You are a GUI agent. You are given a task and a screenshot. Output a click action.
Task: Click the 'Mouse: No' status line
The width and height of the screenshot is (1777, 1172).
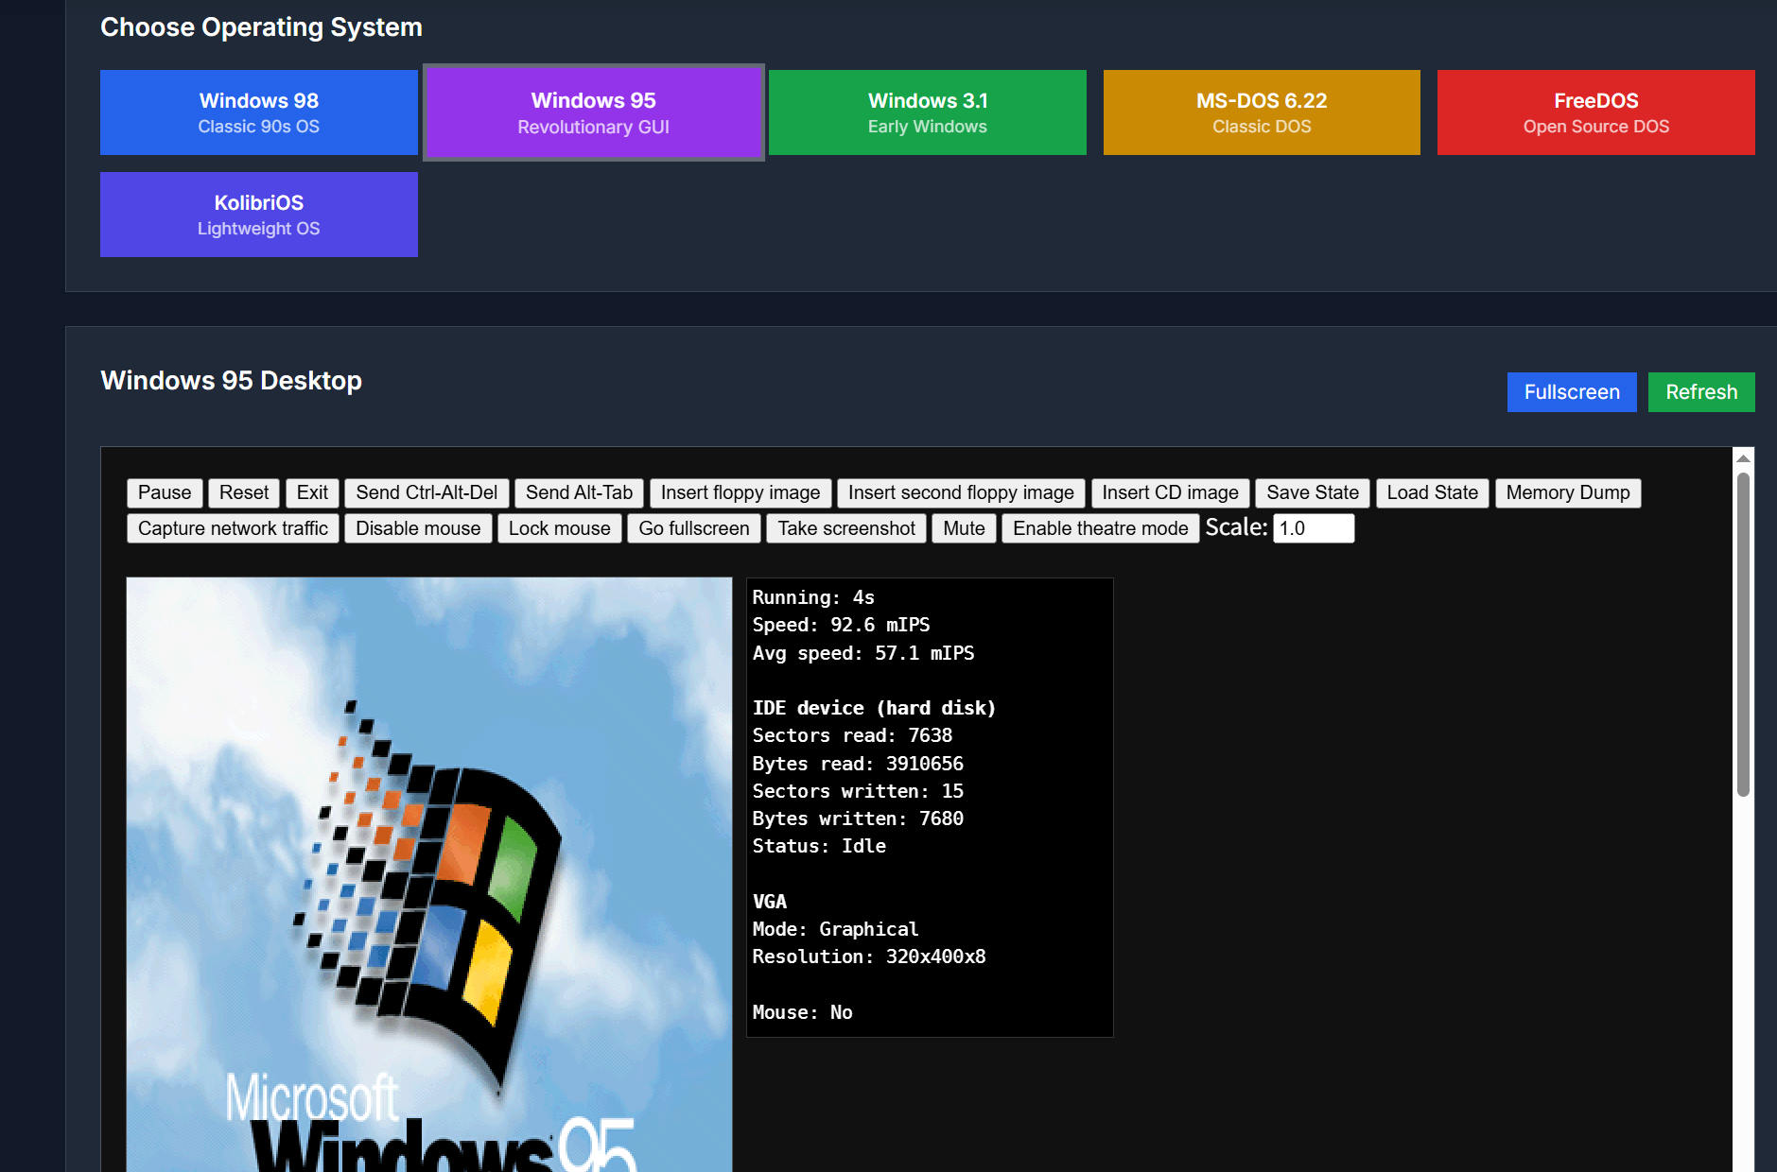pos(802,1012)
